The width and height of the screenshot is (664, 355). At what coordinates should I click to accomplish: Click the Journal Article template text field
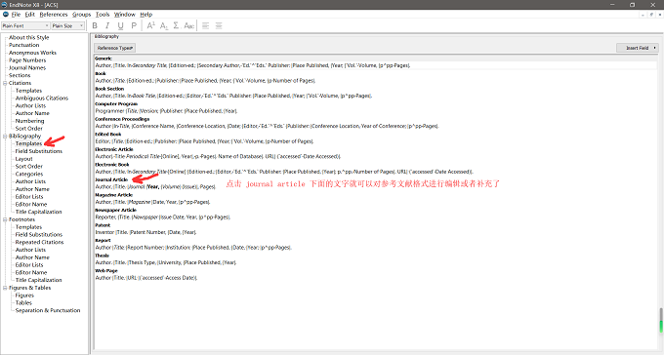(156, 186)
